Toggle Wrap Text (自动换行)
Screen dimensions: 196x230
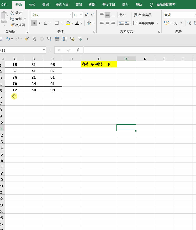pos(142,15)
